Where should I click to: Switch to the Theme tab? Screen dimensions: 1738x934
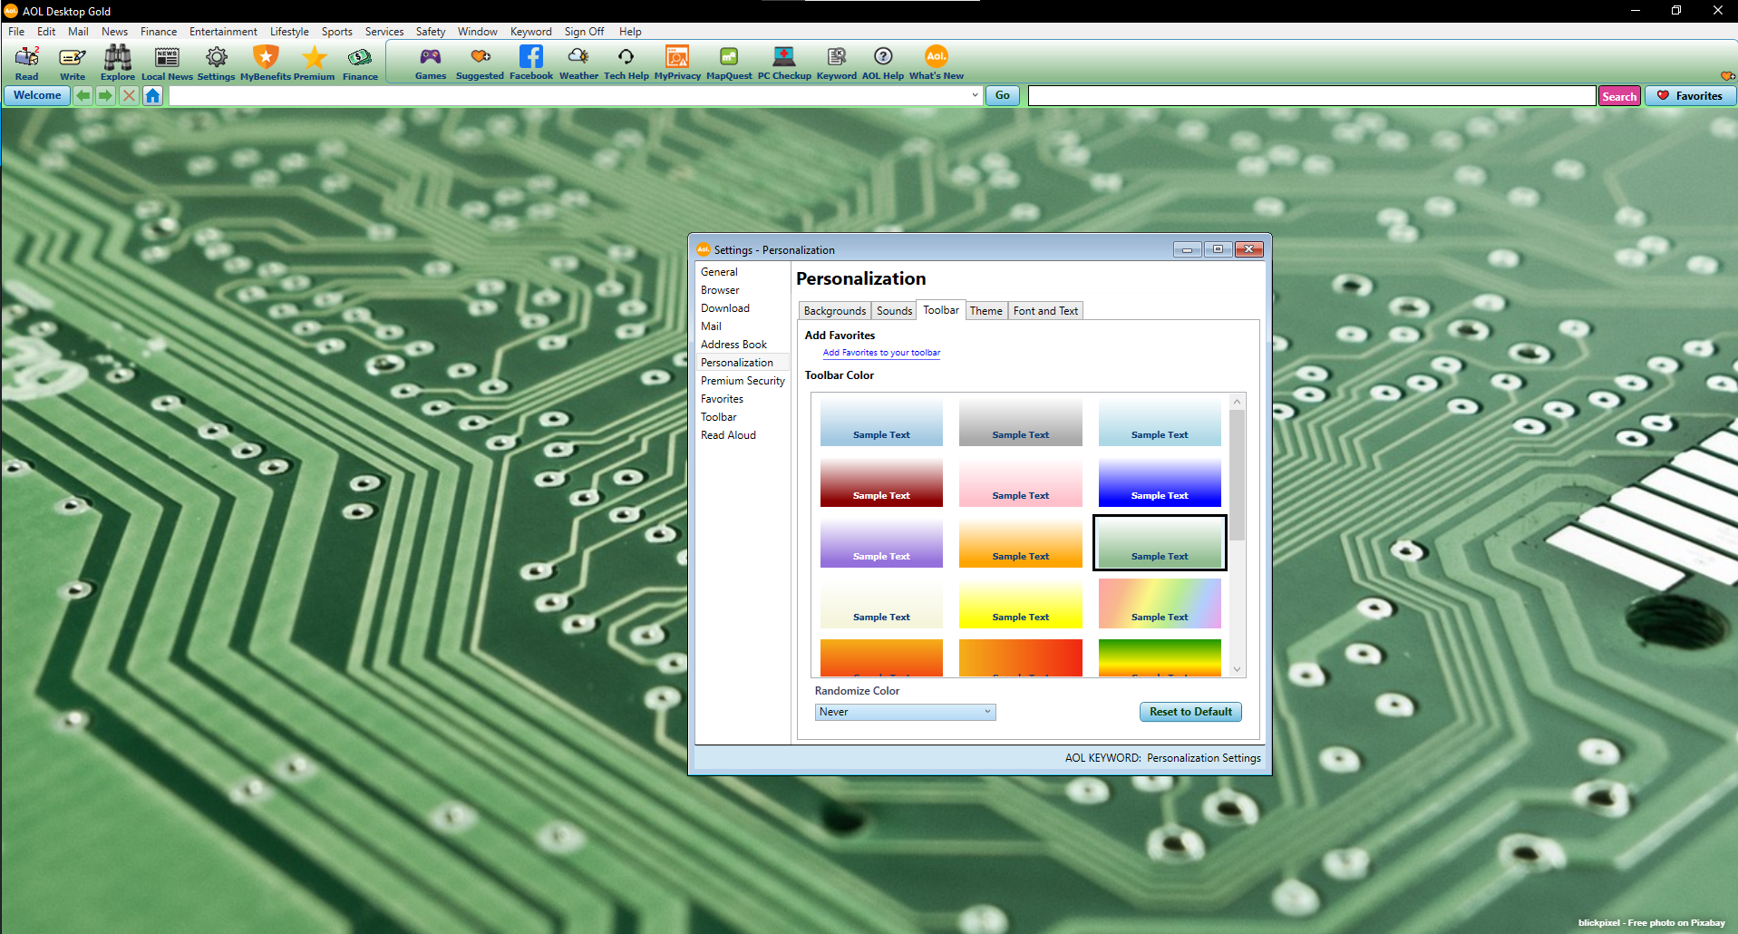pos(986,310)
